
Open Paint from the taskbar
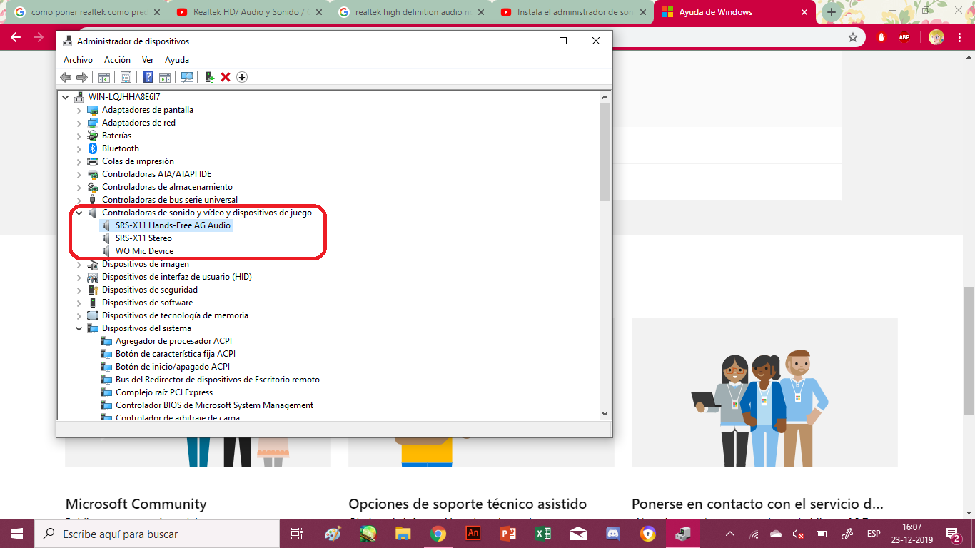click(x=333, y=534)
